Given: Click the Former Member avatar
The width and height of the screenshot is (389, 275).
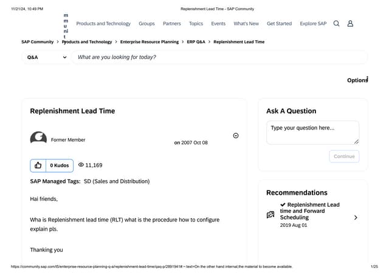Looking at the screenshot, I should pos(38,139).
